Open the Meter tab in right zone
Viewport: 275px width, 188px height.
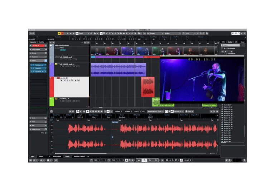tap(242, 42)
